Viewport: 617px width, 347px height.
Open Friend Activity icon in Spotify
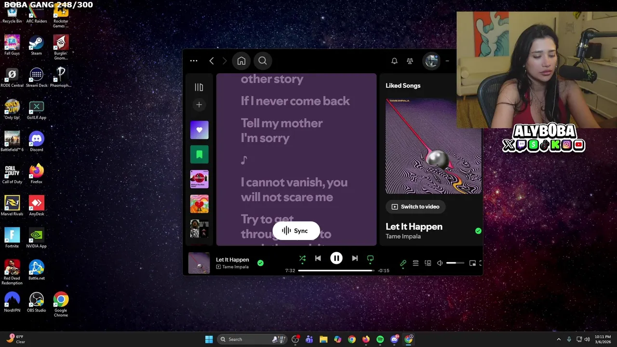click(x=410, y=61)
